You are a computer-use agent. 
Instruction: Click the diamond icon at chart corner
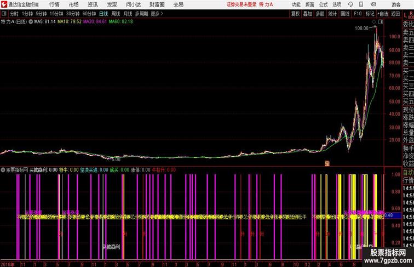pos(374,22)
